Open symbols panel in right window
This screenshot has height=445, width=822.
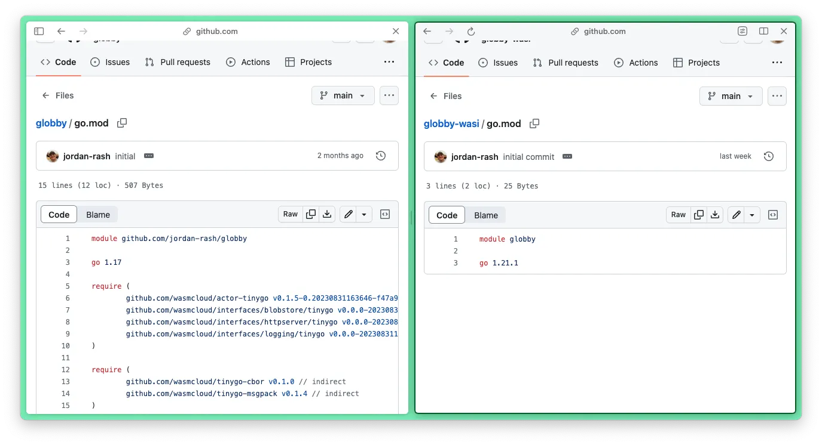(773, 215)
